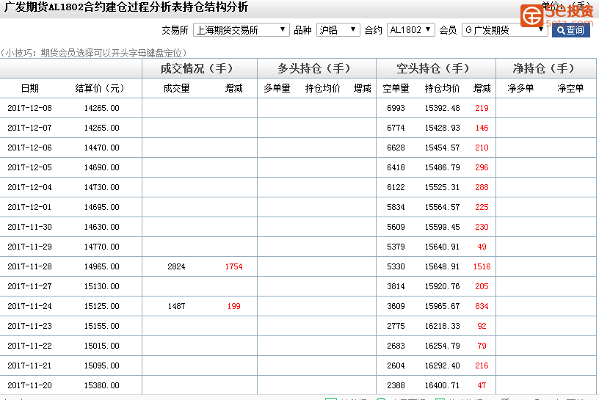Click the 净持仓（手） group header
The height and width of the screenshot is (400, 599).
[x=546, y=68]
